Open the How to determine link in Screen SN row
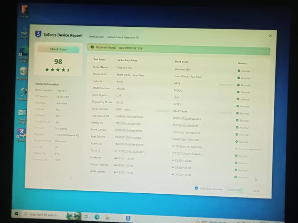This screenshot has width=298, height=223. click(x=251, y=149)
